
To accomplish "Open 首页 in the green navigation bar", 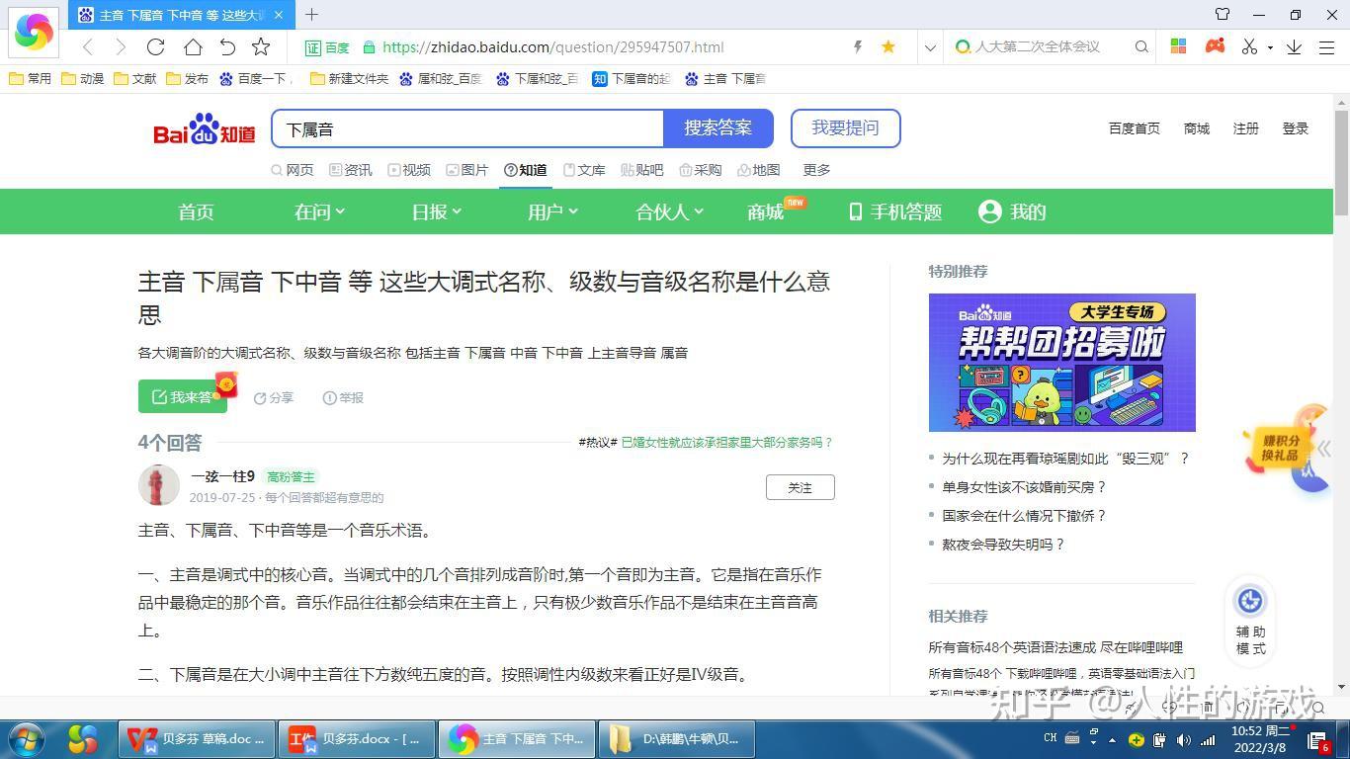I will (195, 211).
